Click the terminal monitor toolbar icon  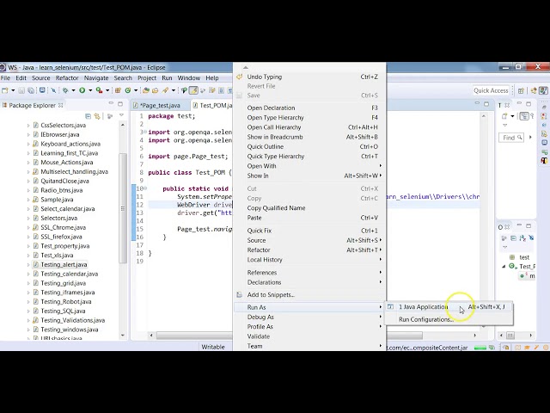[42, 89]
